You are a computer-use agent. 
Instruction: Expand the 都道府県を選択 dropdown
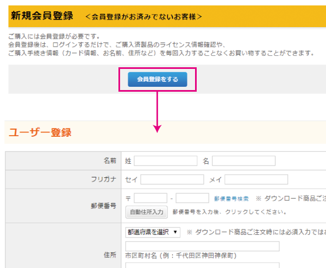point(152,232)
